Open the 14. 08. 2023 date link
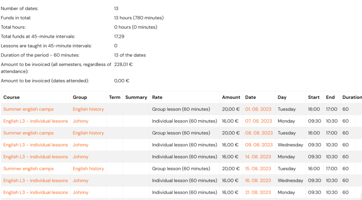This screenshot has height=200, width=362. pos(258,157)
